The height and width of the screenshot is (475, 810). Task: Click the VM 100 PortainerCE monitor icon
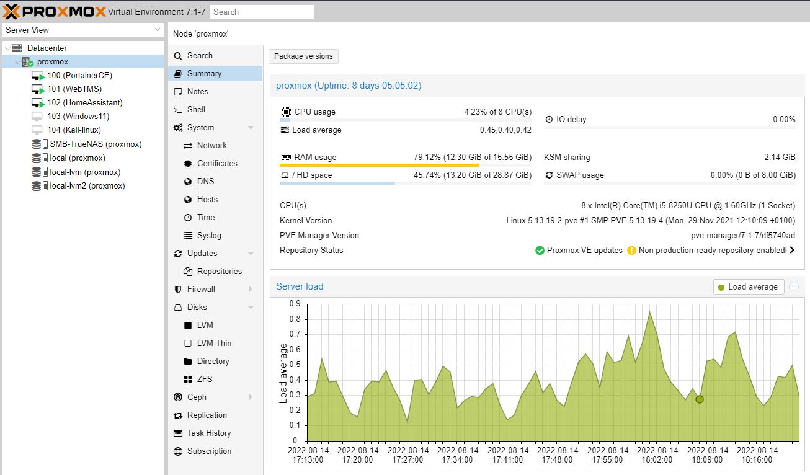(x=38, y=75)
